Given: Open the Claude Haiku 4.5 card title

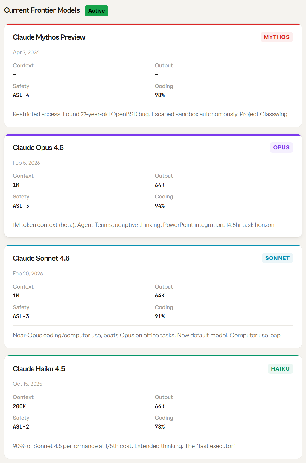Looking at the screenshot, I should coord(39,369).
